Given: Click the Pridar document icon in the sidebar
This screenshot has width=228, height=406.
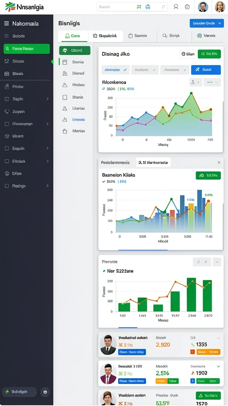Looking at the screenshot, I should point(7,87).
